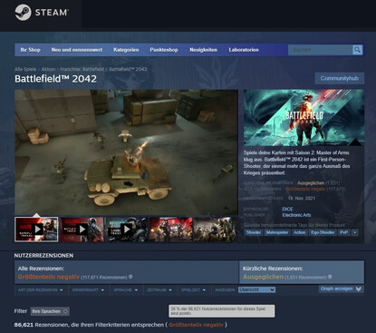
Task: Open the Neuigkeiten tab
Action: click(203, 50)
